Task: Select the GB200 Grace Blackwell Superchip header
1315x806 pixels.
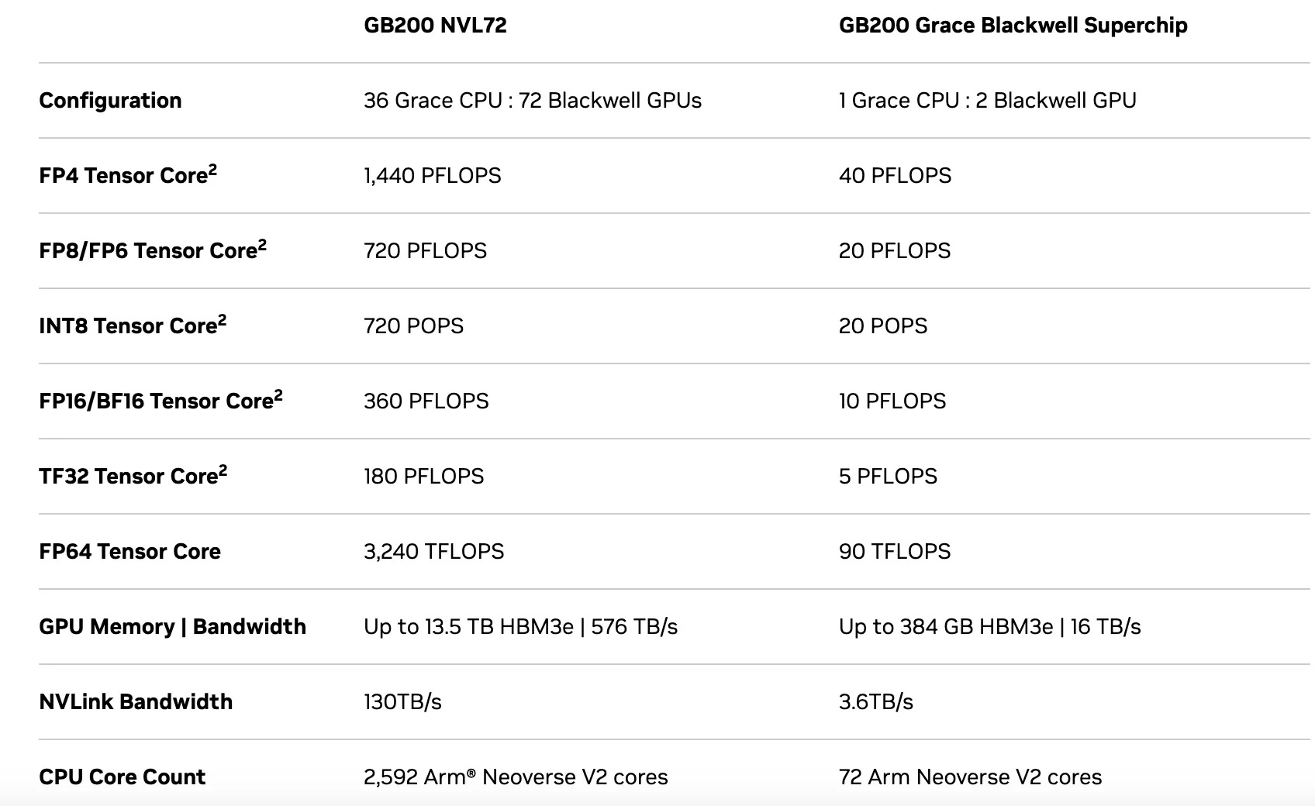Action: tap(1013, 26)
